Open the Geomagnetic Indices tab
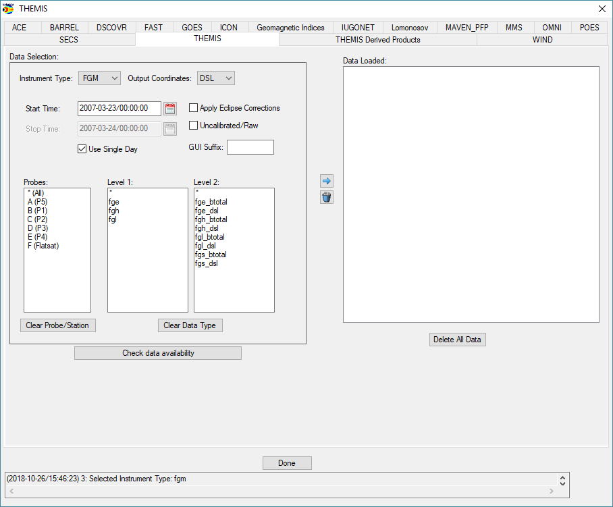The width and height of the screenshot is (613, 507). 290,28
